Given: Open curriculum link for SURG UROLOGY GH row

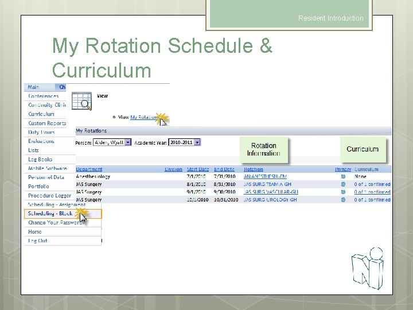Looking at the screenshot, I should click(x=372, y=200).
